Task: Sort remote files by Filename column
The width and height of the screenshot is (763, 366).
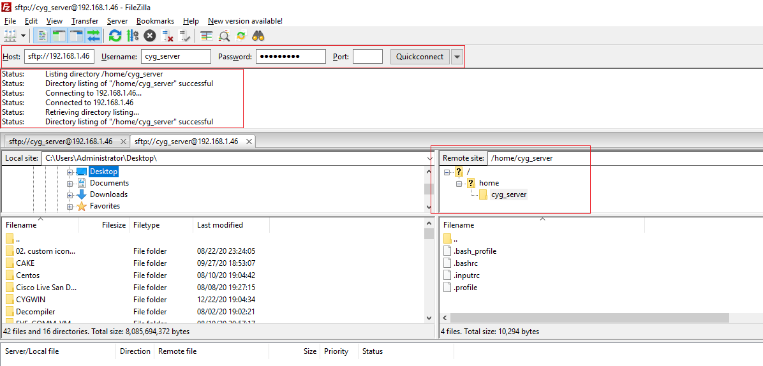Action: coord(542,225)
